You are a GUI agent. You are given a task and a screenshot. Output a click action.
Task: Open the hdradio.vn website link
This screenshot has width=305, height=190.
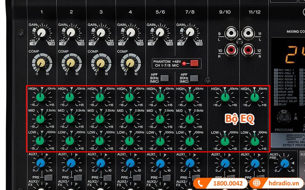(284, 183)
